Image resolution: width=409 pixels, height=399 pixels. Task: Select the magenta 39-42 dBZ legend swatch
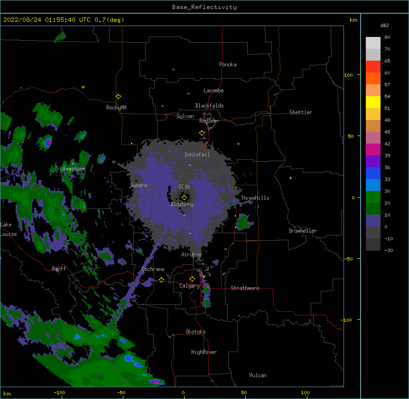tap(373, 149)
